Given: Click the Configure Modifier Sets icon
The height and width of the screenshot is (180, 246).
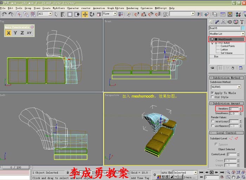Looking at the screenshot, I should pyautogui.click(x=241, y=68).
